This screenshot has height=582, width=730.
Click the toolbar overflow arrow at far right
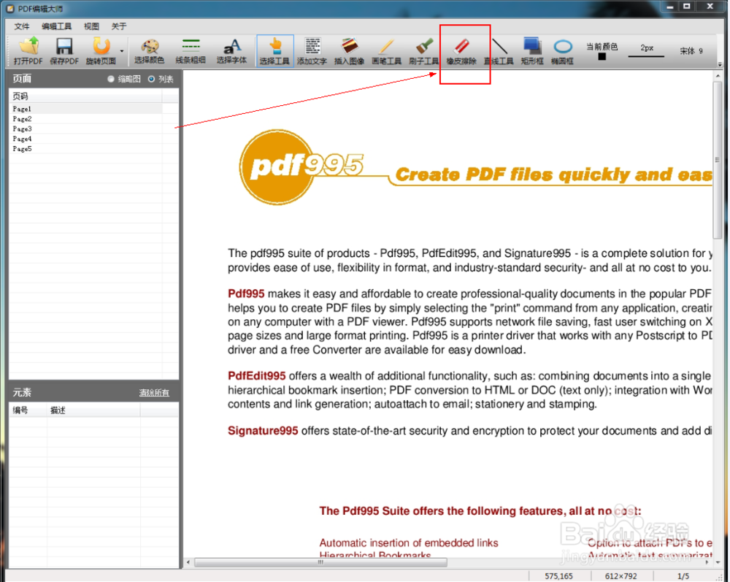(720, 64)
